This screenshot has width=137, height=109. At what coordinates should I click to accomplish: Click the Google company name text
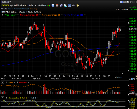point(4,9)
